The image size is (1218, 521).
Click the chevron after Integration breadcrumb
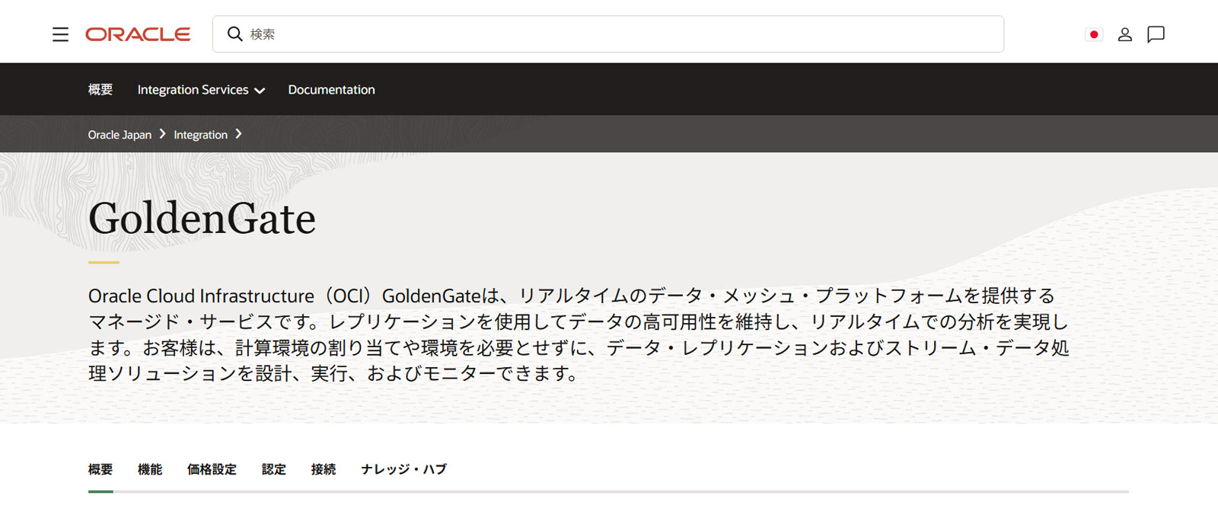pyautogui.click(x=238, y=134)
